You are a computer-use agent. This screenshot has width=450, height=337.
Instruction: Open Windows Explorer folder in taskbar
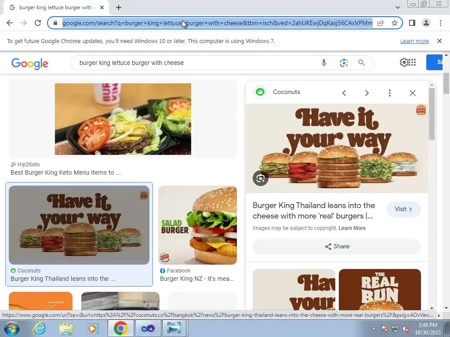66,328
